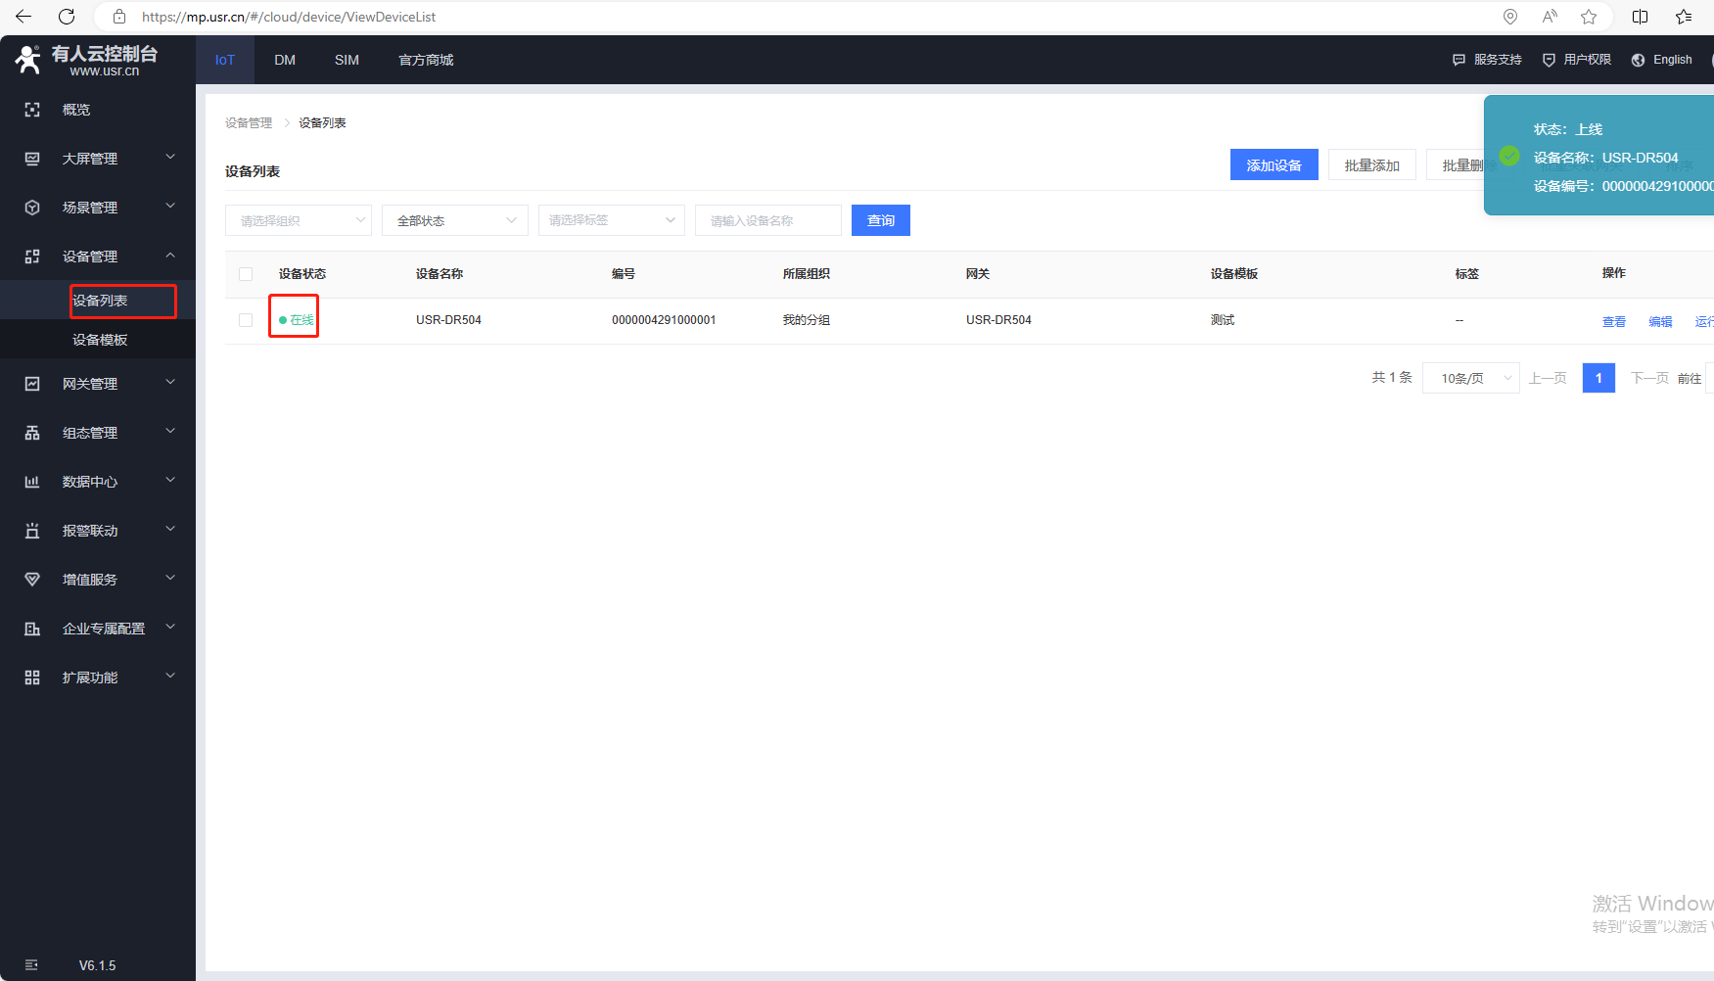Click the browser refresh icon
Image resolution: width=1714 pixels, height=981 pixels.
67,17
